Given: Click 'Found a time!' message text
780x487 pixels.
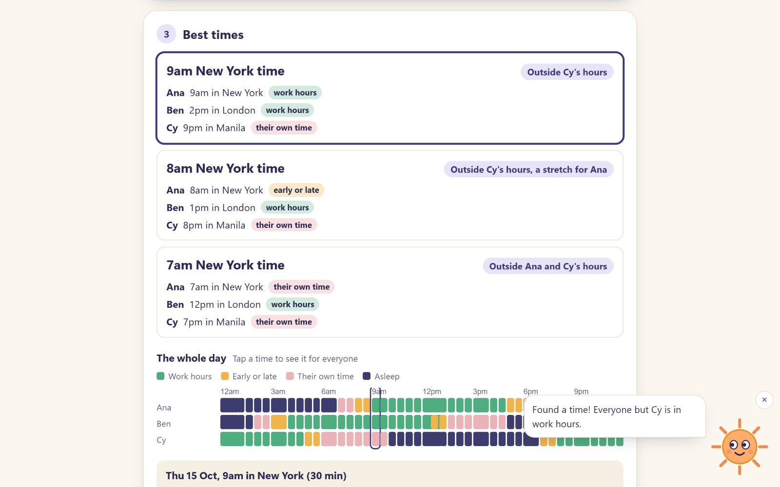Looking at the screenshot, I should pyautogui.click(x=606, y=417).
